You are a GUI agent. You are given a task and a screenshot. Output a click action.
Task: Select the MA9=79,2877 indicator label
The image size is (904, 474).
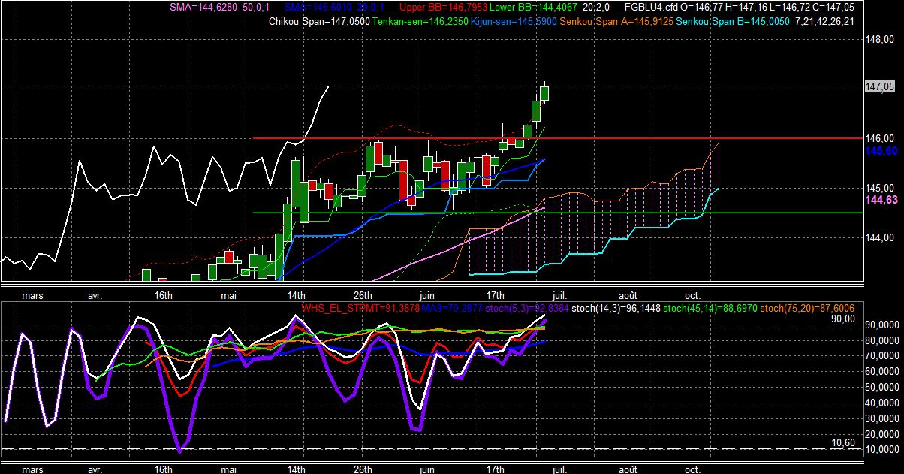tap(451, 308)
